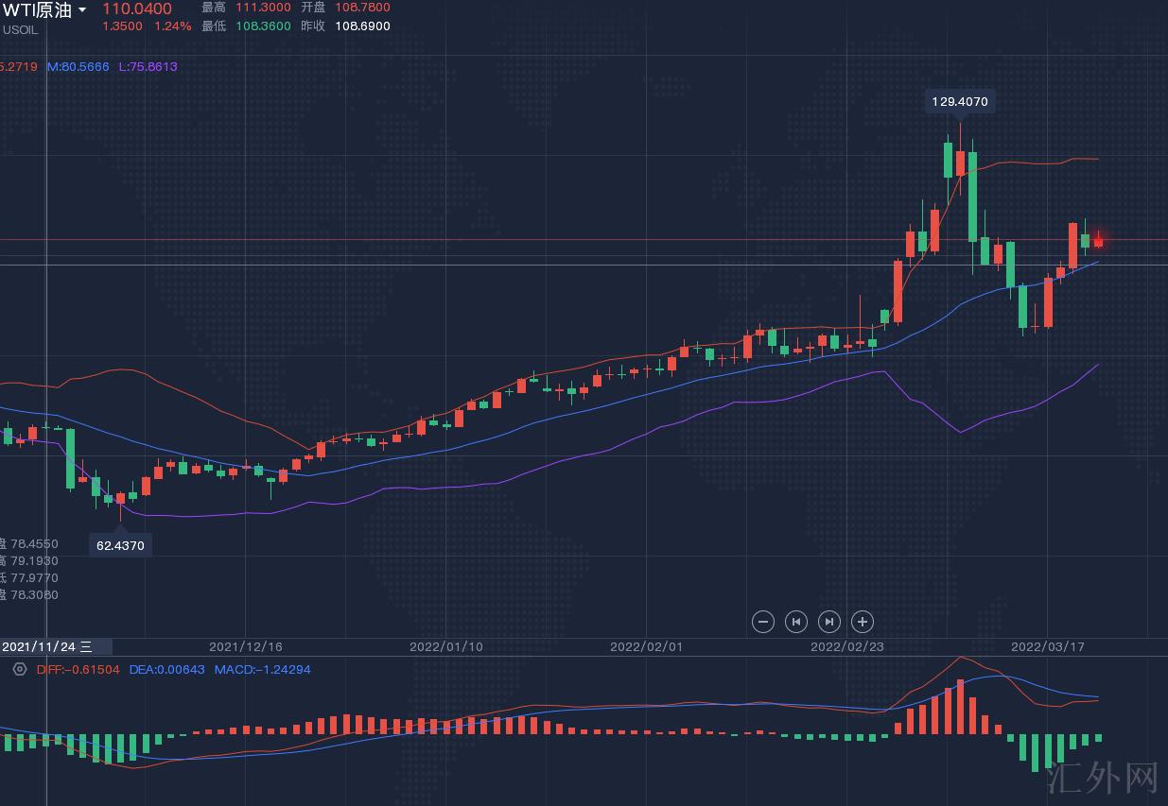
Task: Select the 129.4070 high price label
Action: click(960, 101)
